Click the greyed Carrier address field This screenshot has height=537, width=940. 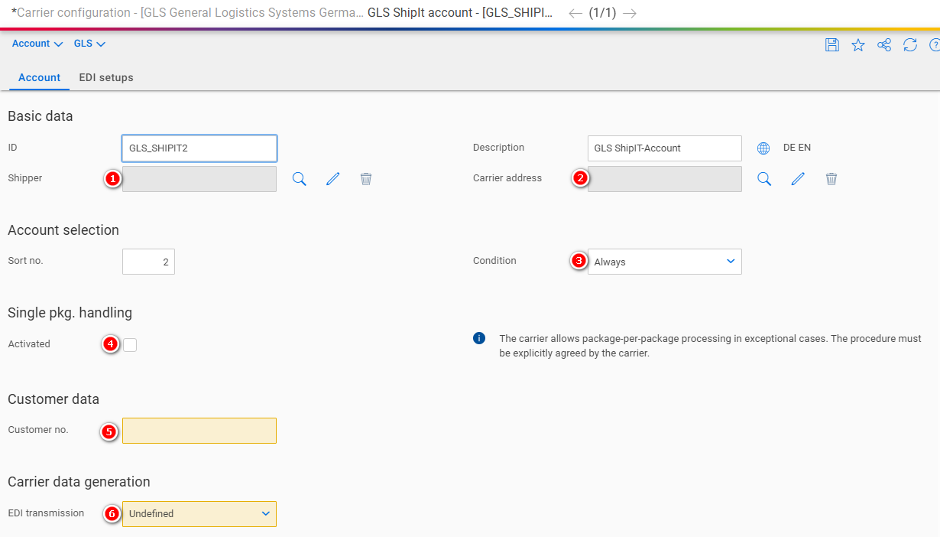[665, 179]
